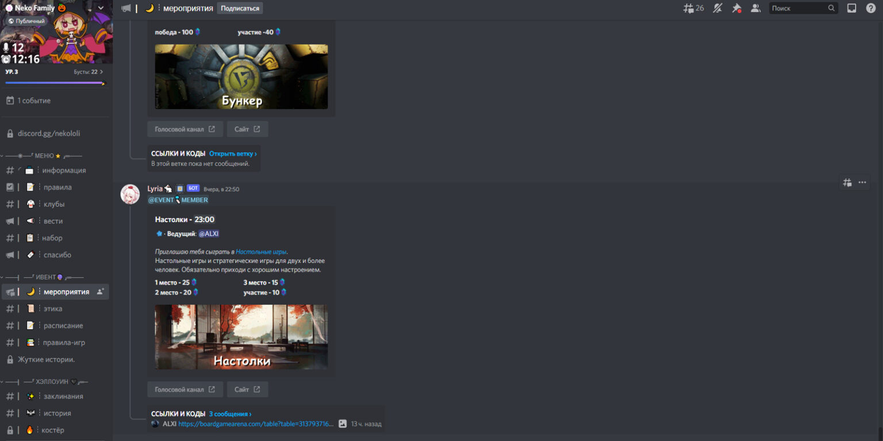
Task: Open pinned messages in мероприятия channel
Action: coord(736,7)
